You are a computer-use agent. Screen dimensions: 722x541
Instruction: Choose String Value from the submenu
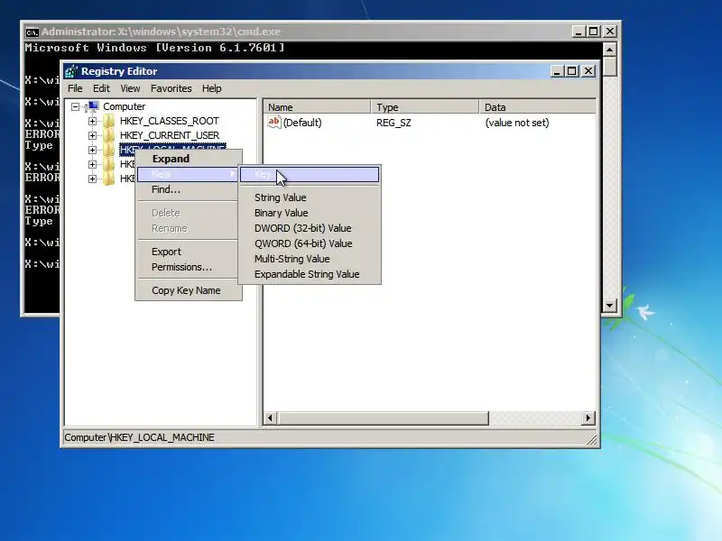pos(310,197)
